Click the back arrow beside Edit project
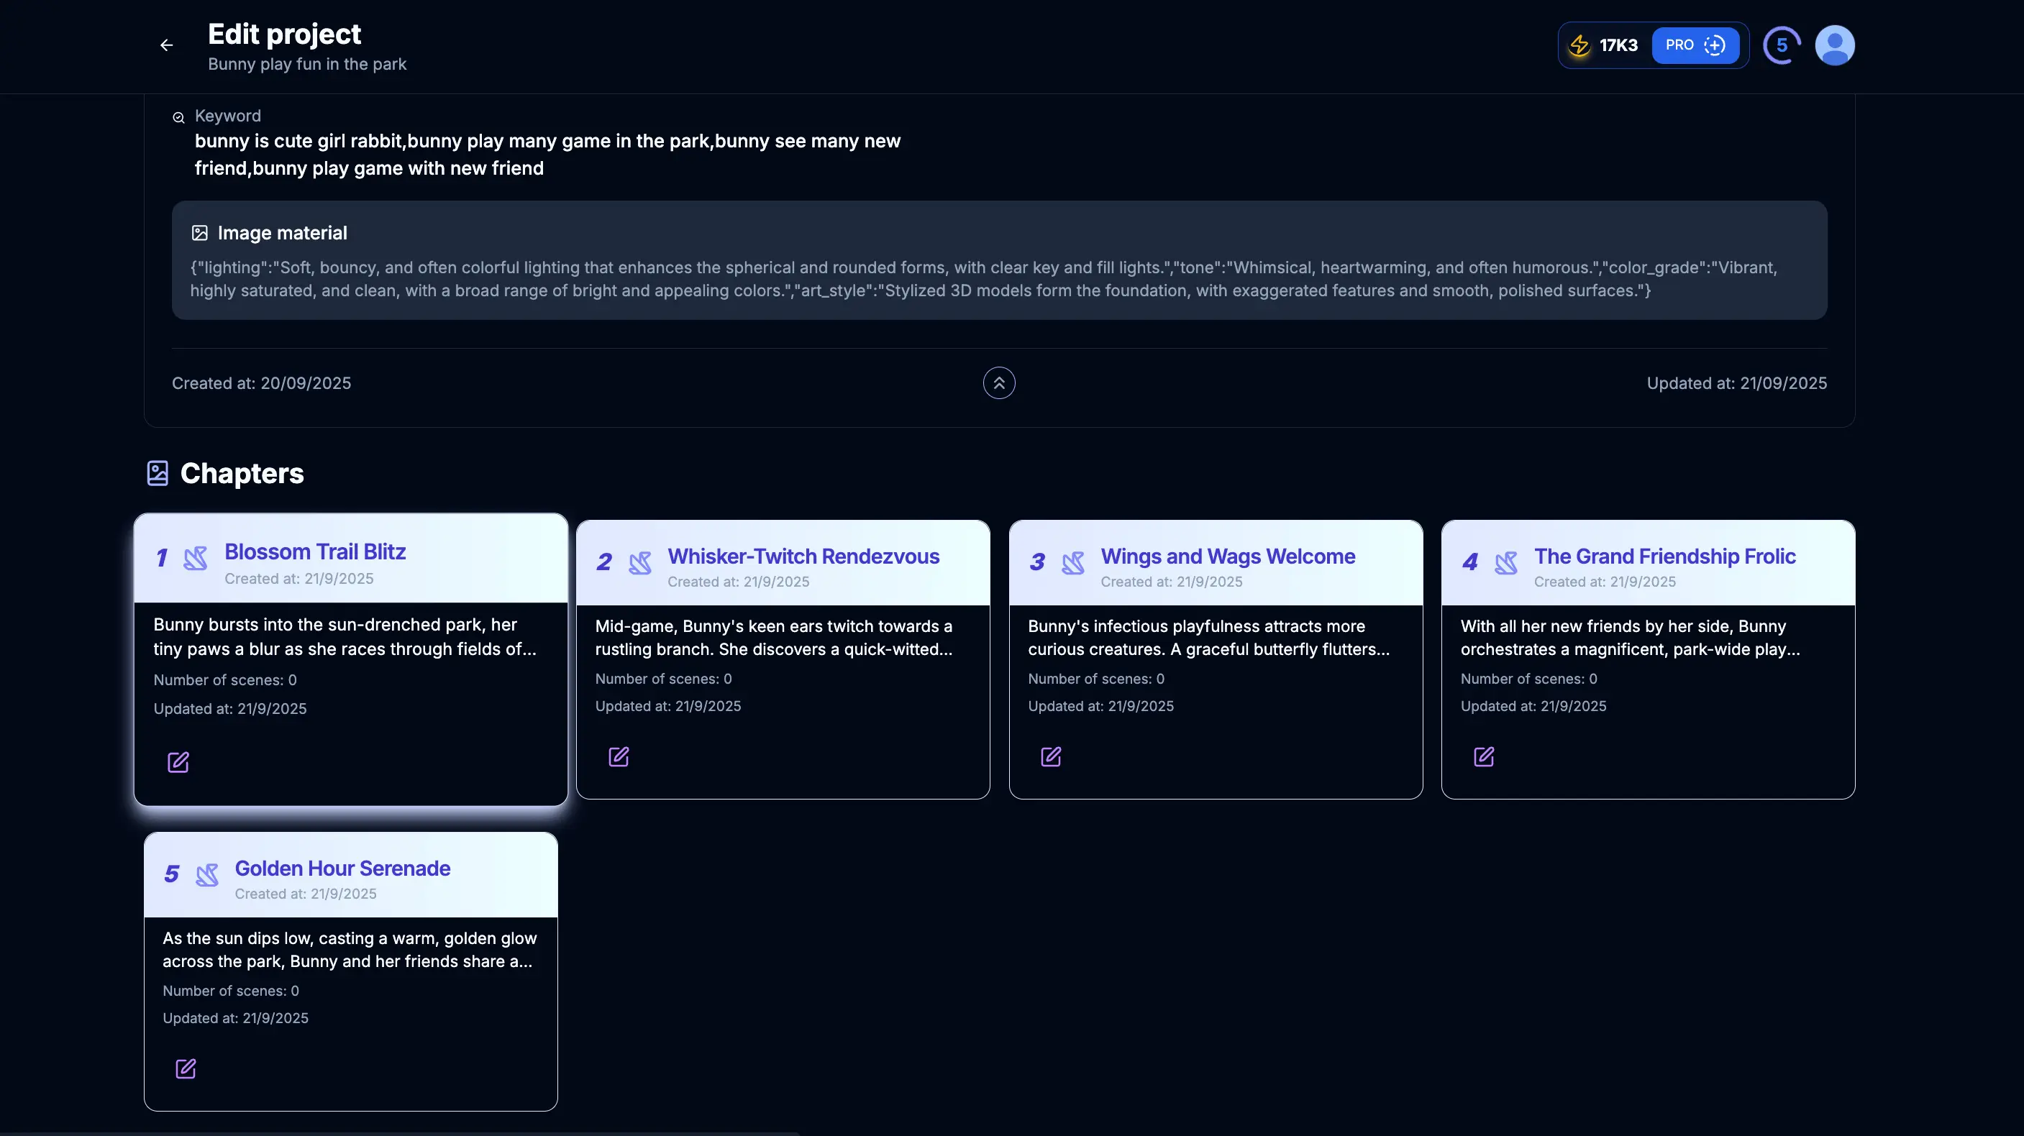This screenshot has width=2024, height=1136. 165,45
